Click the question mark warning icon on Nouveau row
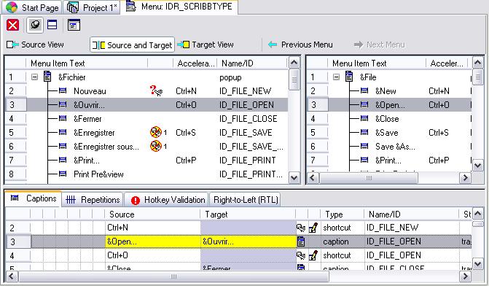This screenshot has height=286, width=489. click(156, 90)
